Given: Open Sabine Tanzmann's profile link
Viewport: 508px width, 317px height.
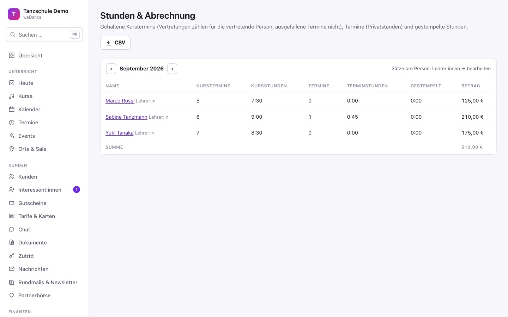Looking at the screenshot, I should click(126, 117).
